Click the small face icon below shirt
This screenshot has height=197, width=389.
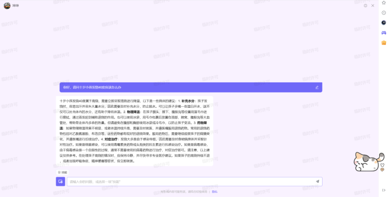(x=382, y=170)
